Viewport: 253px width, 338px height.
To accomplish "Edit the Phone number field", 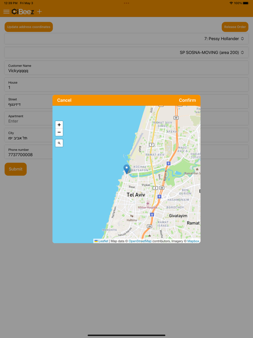I will 28,152.
